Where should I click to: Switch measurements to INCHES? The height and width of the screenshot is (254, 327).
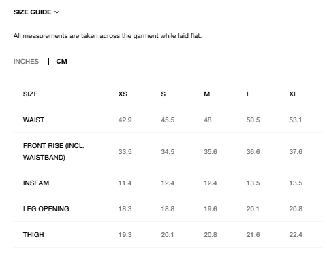pos(26,62)
